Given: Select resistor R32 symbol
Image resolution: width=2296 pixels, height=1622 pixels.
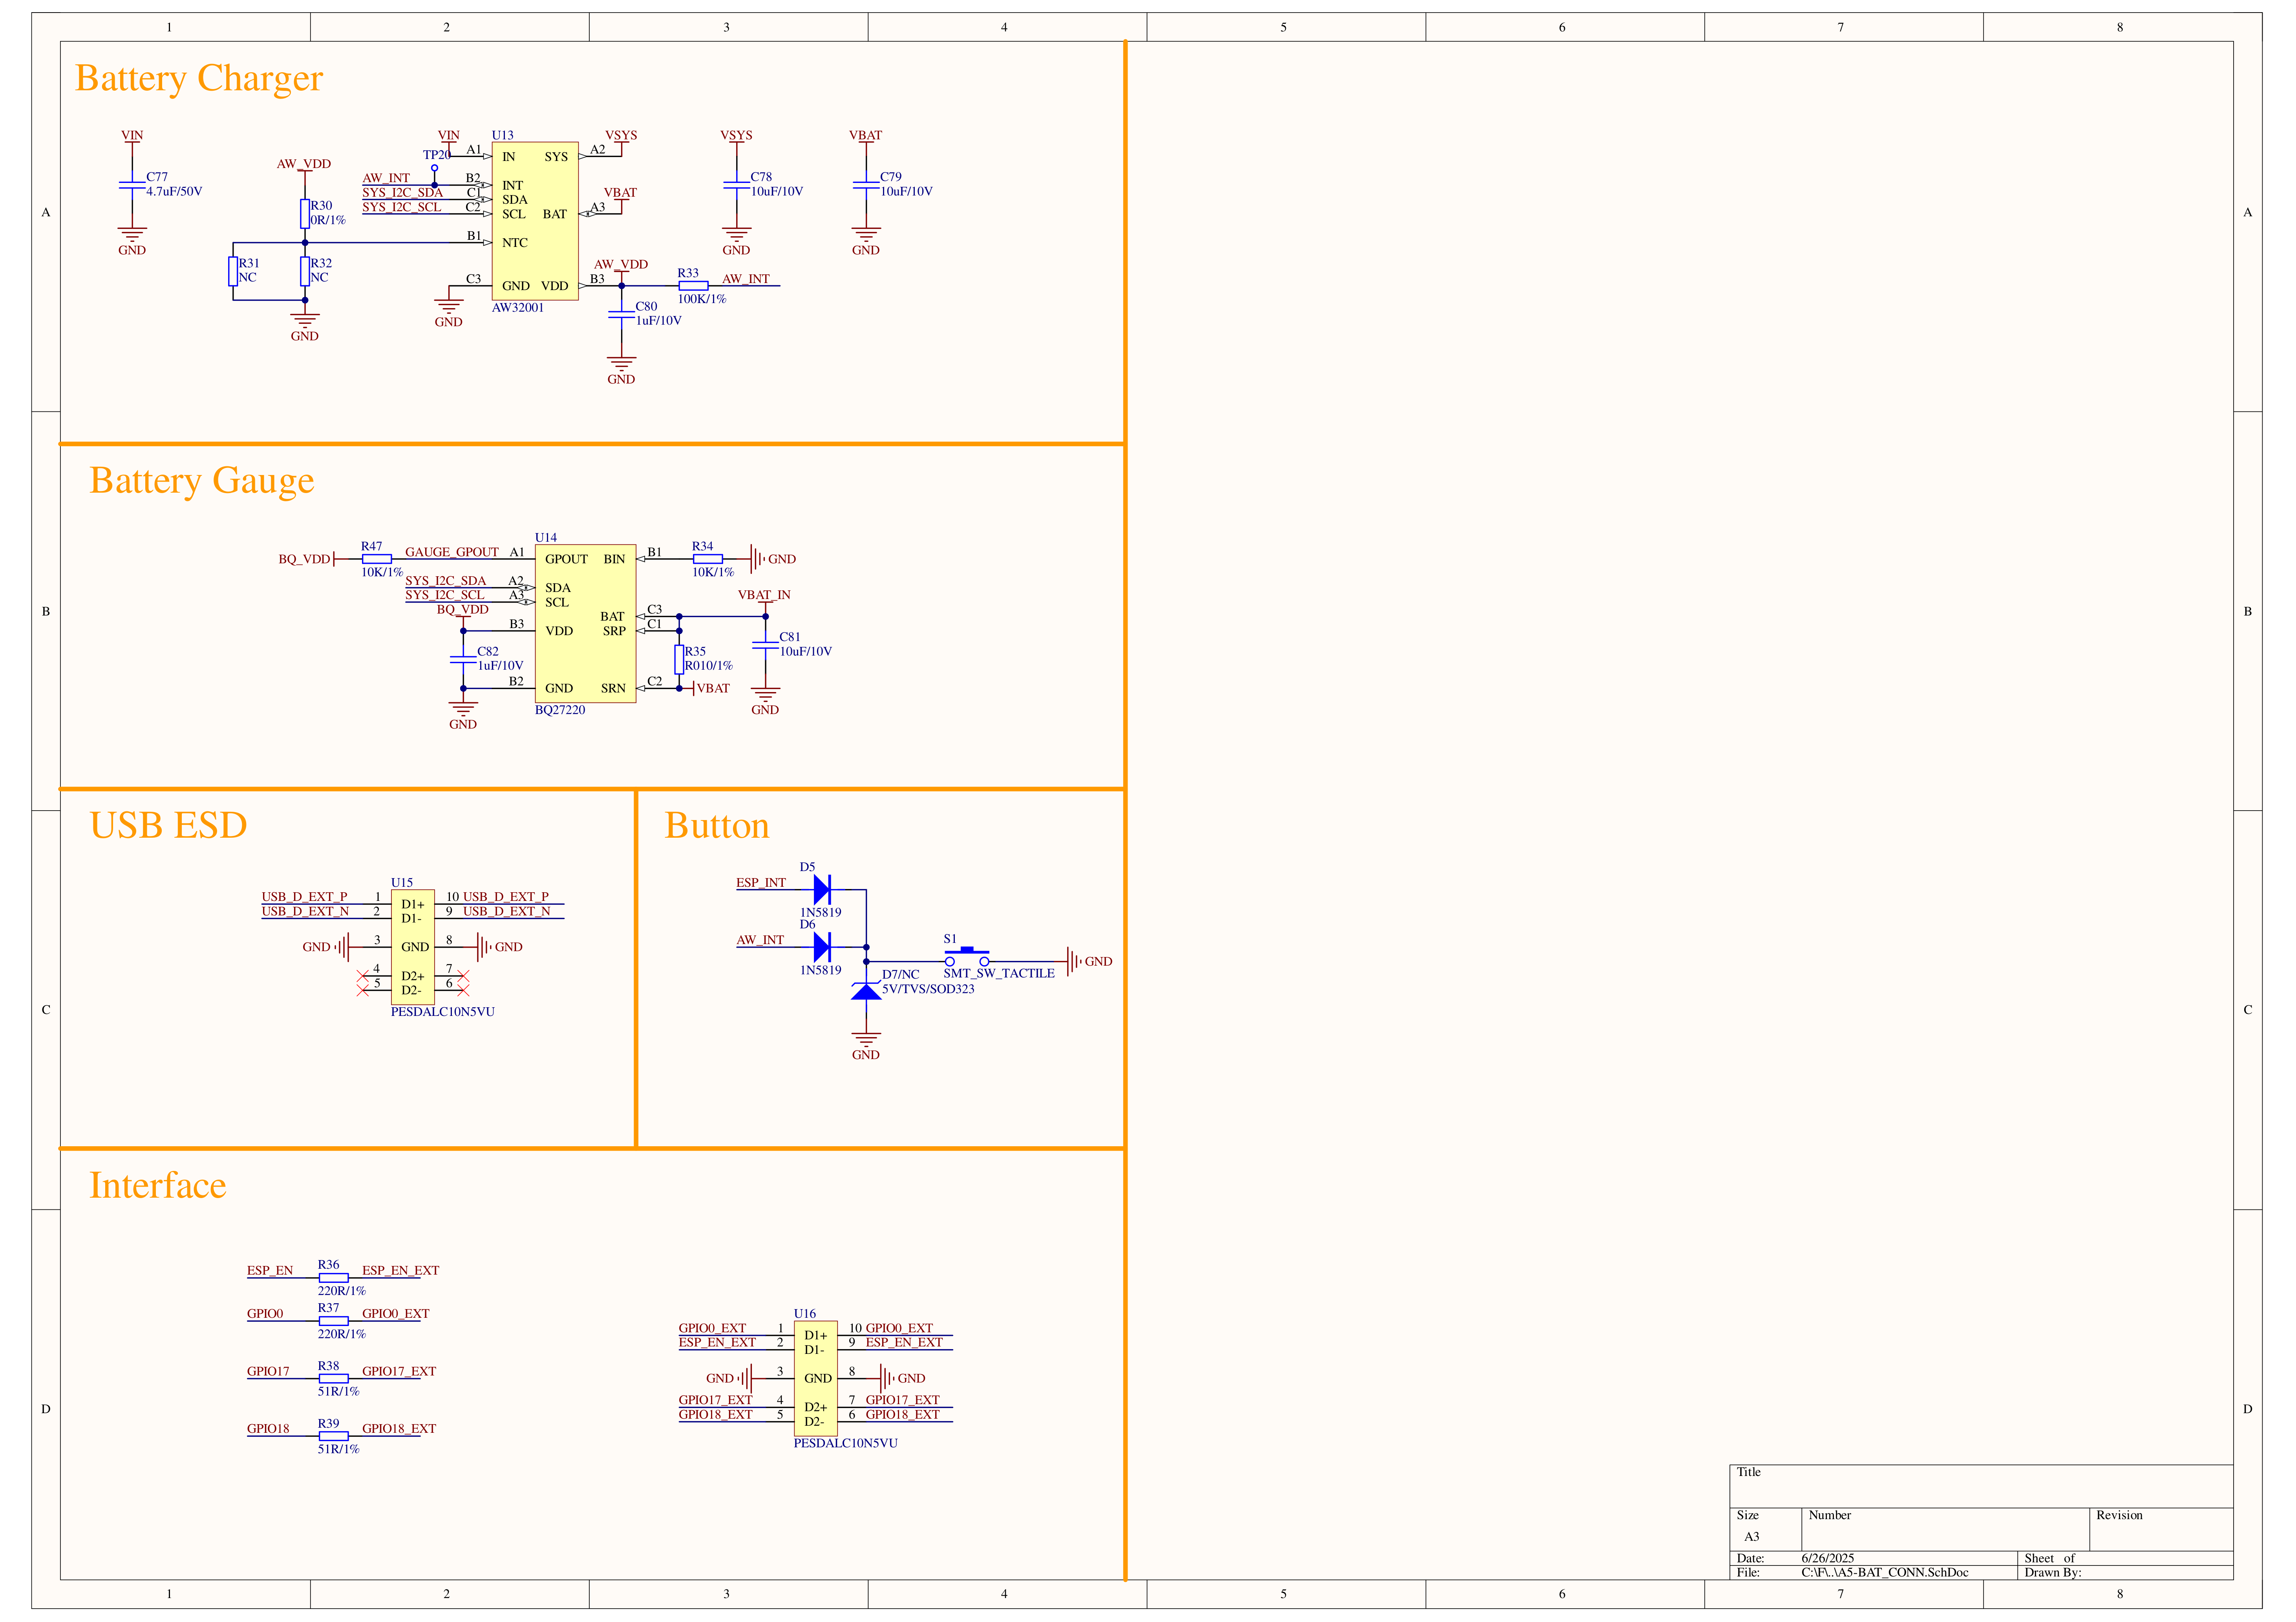Looking at the screenshot, I should [305, 271].
